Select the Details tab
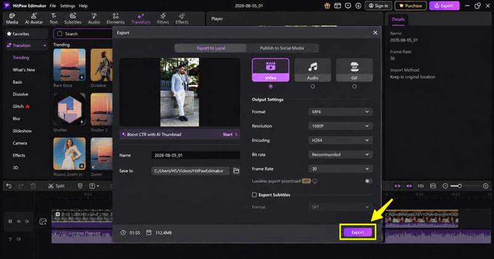The height and width of the screenshot is (259, 494). pos(398,19)
